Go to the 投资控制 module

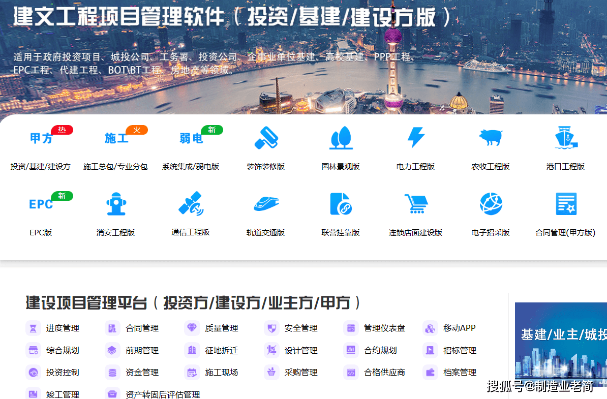tap(63, 372)
